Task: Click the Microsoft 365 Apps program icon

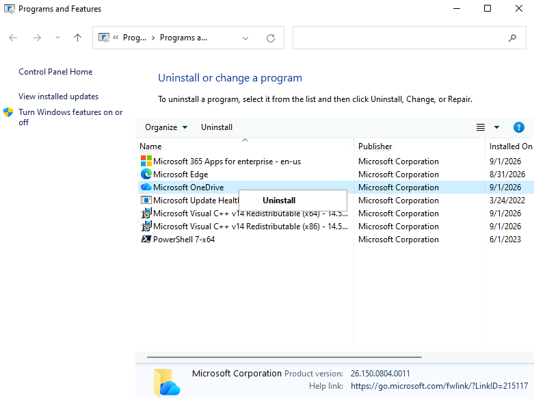Action: (x=146, y=161)
